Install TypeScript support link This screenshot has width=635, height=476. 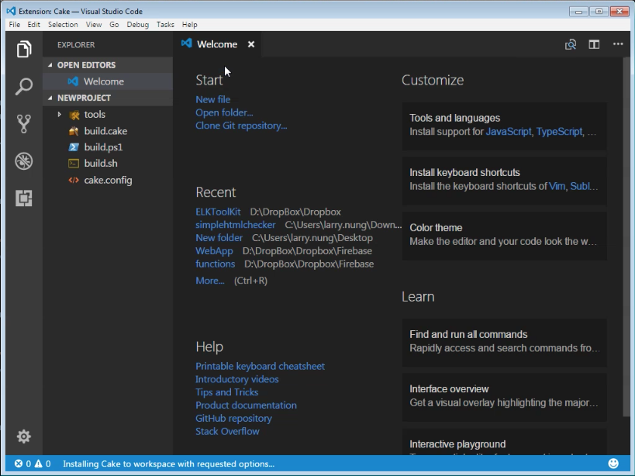(559, 132)
